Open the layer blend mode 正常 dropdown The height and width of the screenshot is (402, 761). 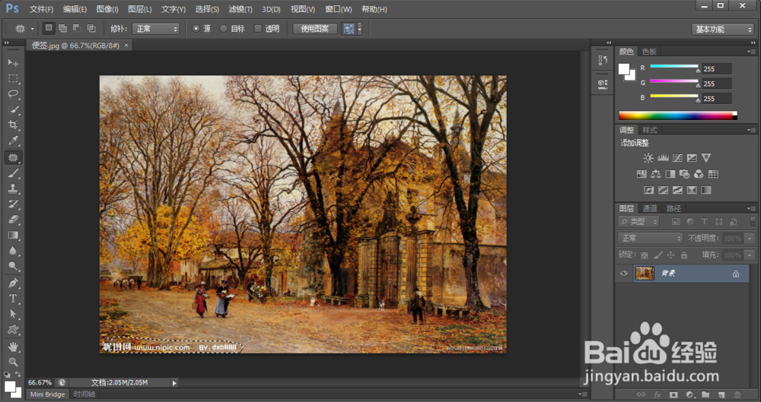(651, 238)
